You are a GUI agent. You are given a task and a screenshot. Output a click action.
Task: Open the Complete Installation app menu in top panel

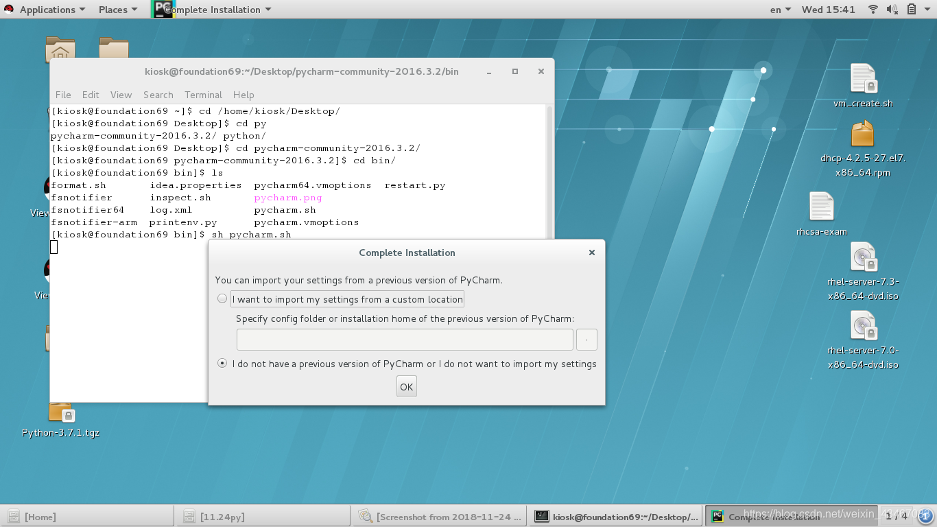217,10
